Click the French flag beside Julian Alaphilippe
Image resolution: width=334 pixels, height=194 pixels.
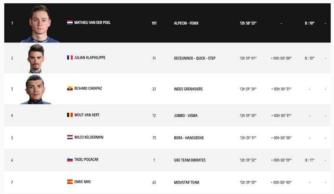click(x=70, y=57)
